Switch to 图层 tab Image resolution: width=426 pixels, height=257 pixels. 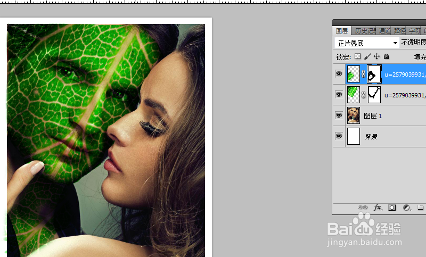[x=342, y=31]
